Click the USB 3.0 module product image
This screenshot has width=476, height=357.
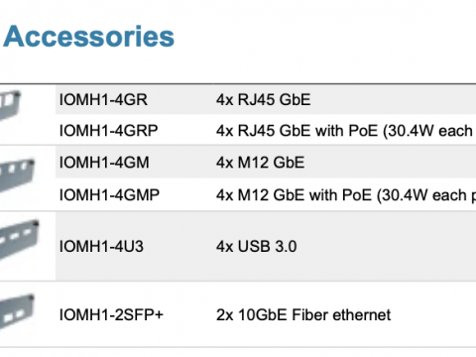pyautogui.click(x=19, y=240)
